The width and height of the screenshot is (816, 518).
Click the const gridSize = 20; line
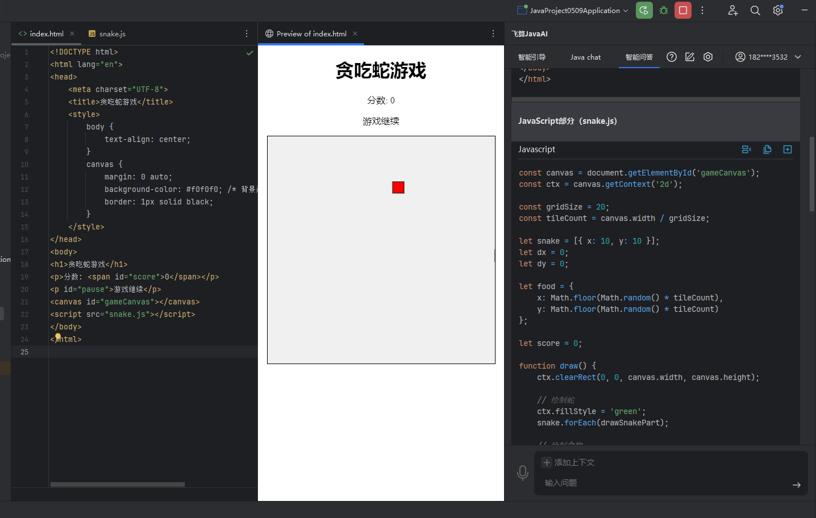pos(564,207)
